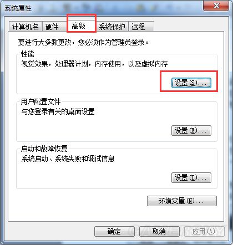The height and width of the screenshot is (245, 233).
Task: Click the 系统属性 title bar text
Action: (x=18, y=8)
